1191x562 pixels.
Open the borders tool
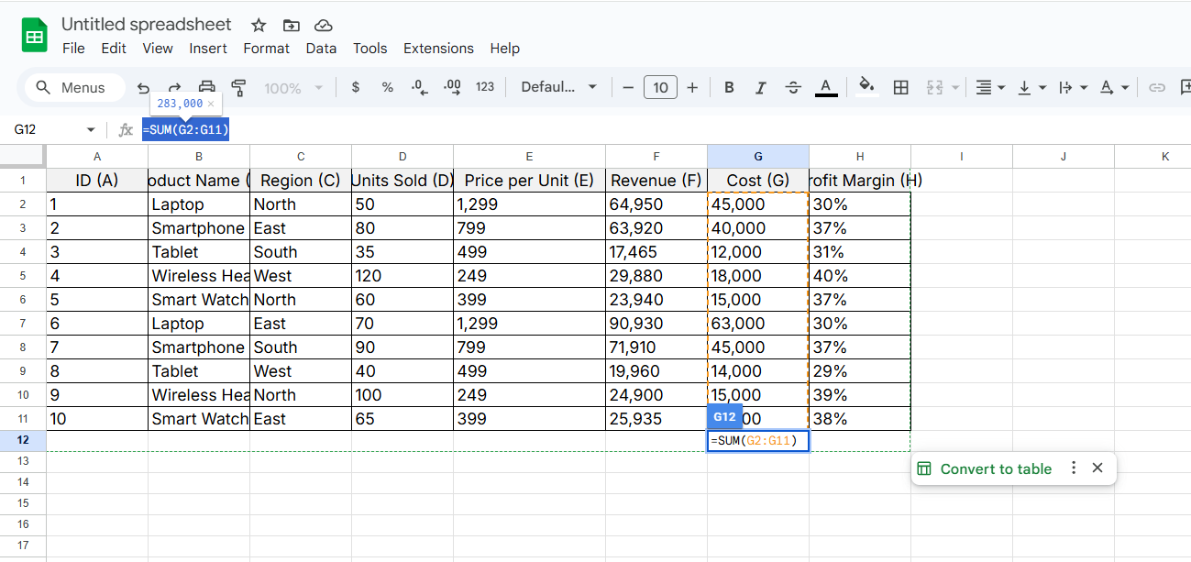tap(900, 87)
